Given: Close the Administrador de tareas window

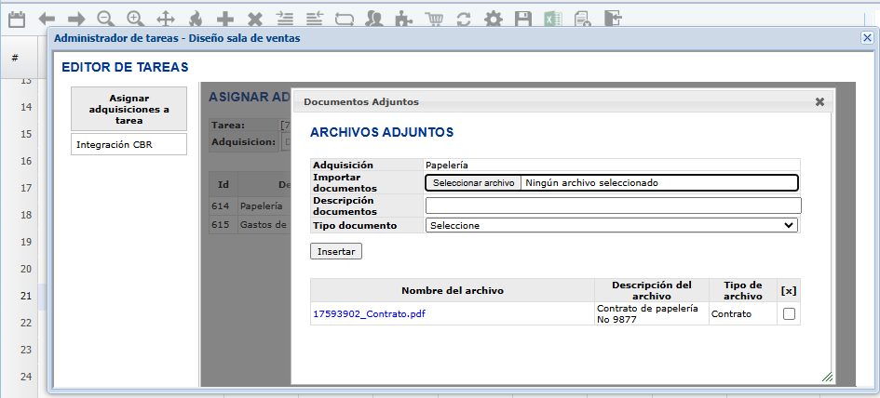Looking at the screenshot, I should 867,37.
